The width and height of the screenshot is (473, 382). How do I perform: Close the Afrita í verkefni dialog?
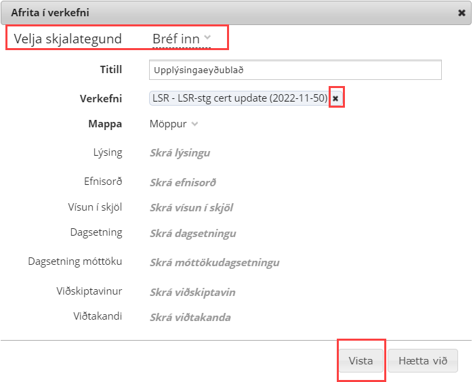point(461,13)
